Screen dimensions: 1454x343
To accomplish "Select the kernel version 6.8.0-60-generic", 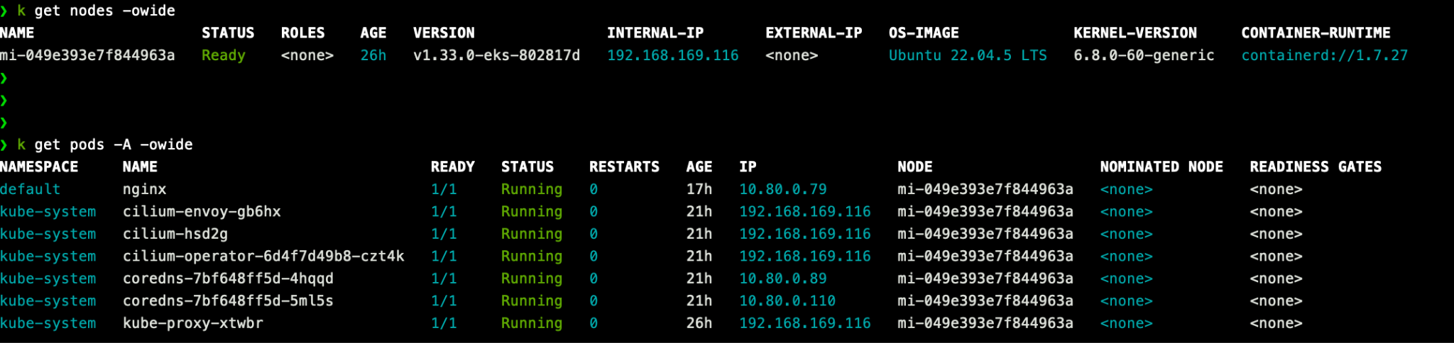I will 1144,55.
